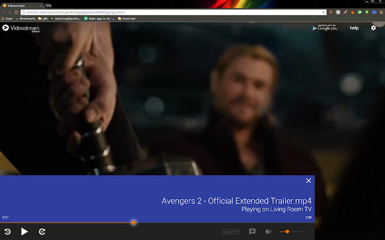Click the video title Avengers 2 text
This screenshot has width=385, height=240.
coord(236,201)
